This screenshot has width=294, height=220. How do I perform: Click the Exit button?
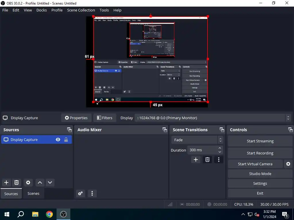tap(260, 193)
